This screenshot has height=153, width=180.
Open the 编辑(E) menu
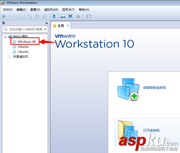pos(21,10)
